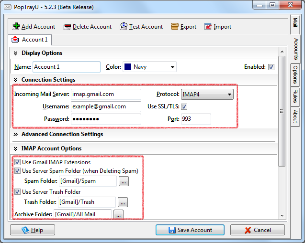Viewport: 305px width, 243px height.
Task: Browse for Spam Folder with ellipsis button
Action: (124, 181)
